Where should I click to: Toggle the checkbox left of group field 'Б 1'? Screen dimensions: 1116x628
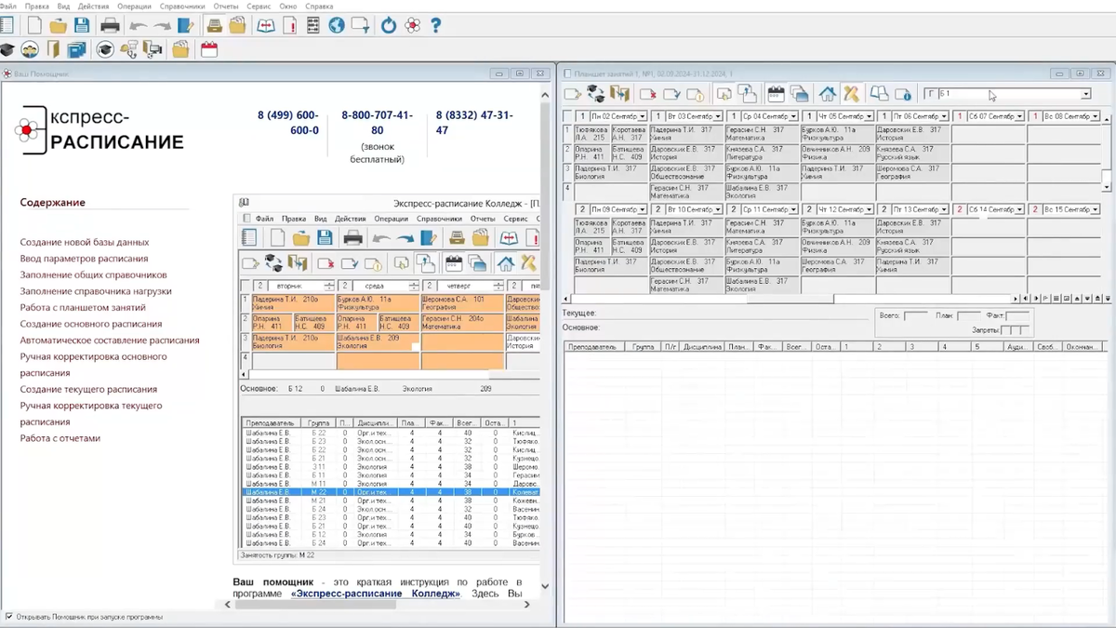click(x=929, y=95)
